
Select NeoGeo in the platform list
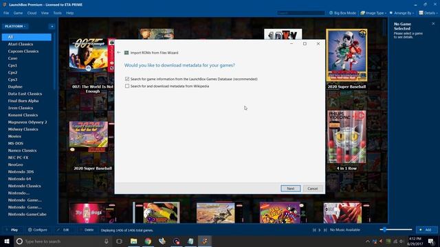pos(15,165)
